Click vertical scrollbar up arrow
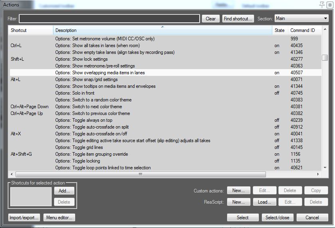The image size is (335, 228). point(325,29)
